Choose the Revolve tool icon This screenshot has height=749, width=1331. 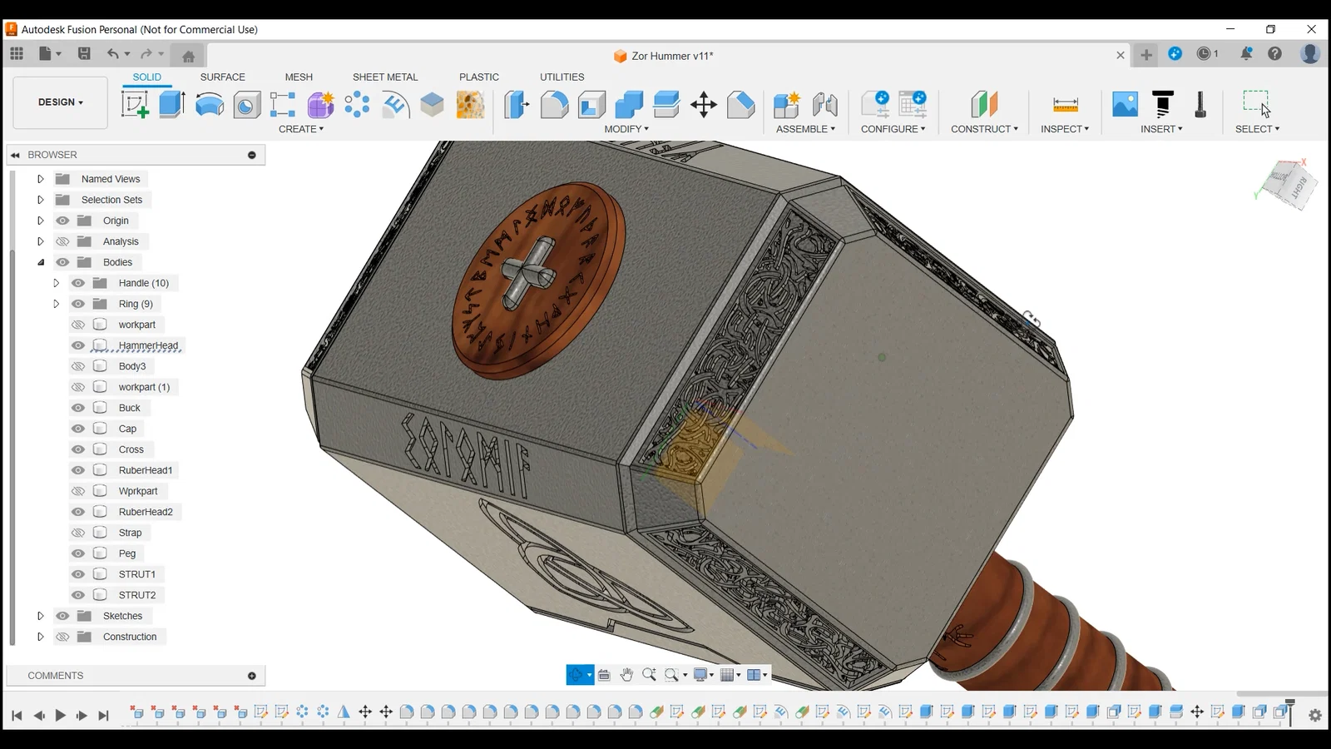coord(210,105)
